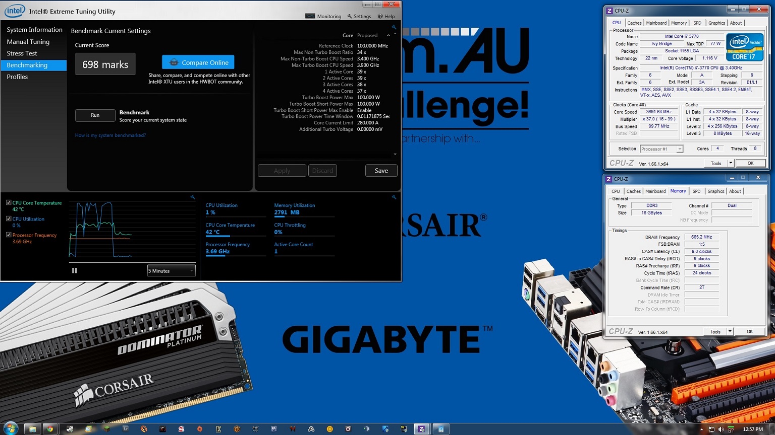The image size is (775, 435).
Task: Click the Intel logo in the XTU title bar
Action: [15, 11]
